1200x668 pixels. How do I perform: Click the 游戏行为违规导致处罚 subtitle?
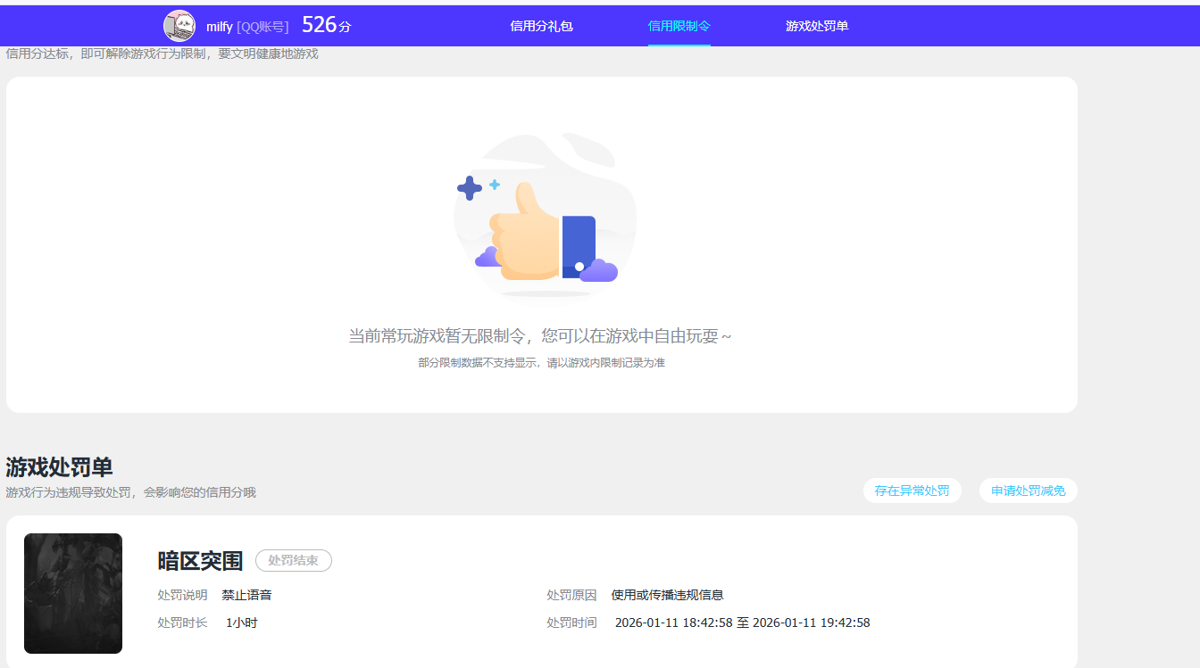point(130,492)
